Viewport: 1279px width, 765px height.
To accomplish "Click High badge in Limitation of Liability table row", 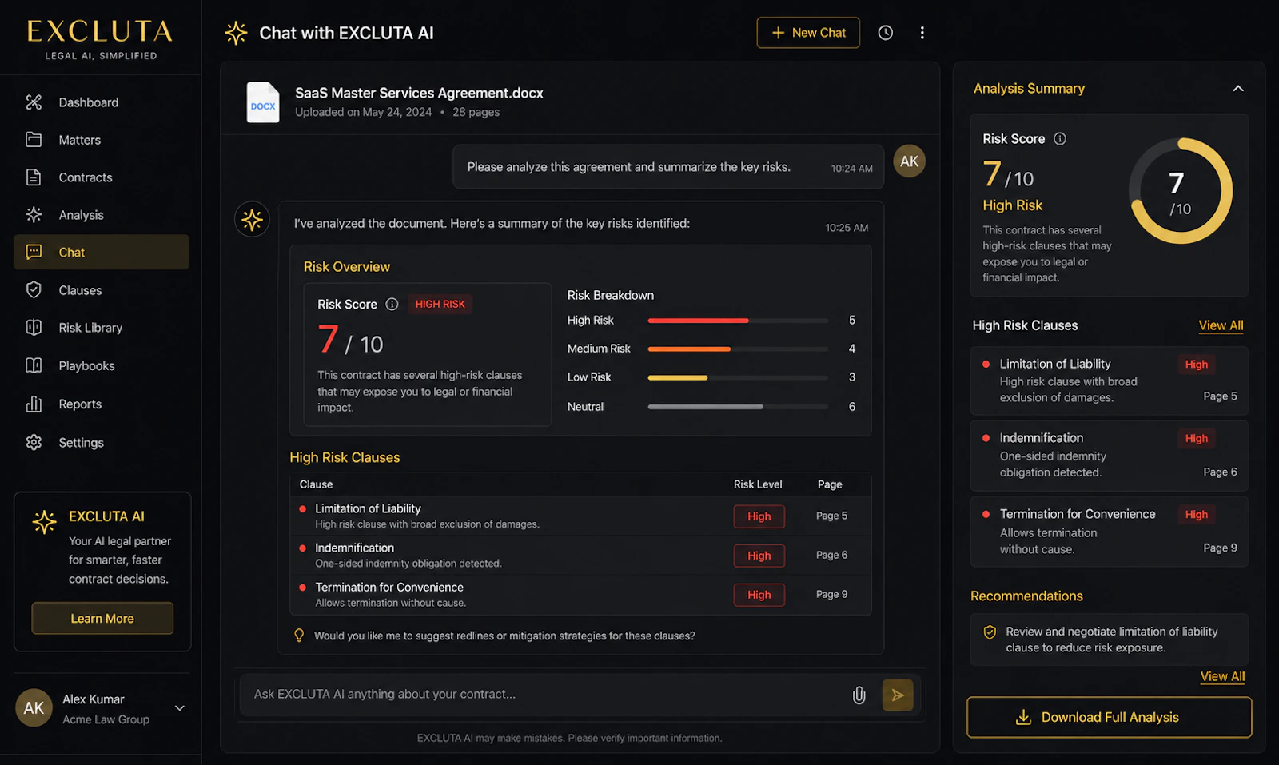I will (x=759, y=516).
